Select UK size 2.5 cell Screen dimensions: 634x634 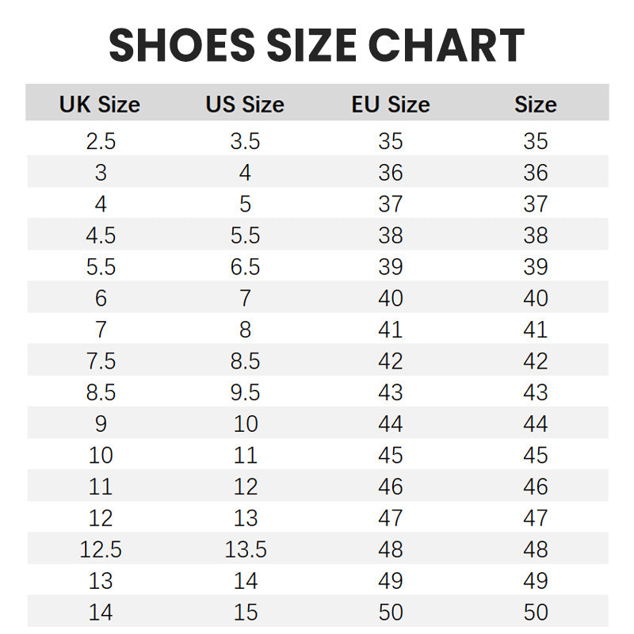101,142
